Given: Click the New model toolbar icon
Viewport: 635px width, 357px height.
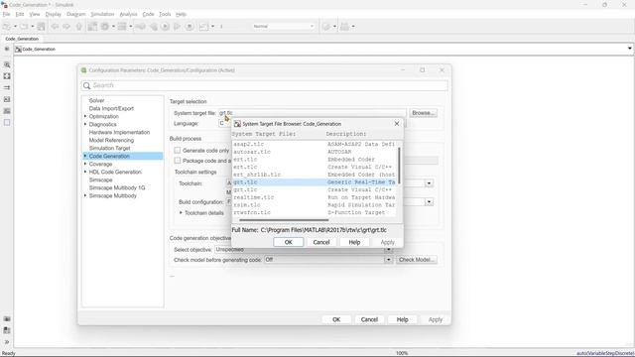Looking at the screenshot, I should click(6, 27).
